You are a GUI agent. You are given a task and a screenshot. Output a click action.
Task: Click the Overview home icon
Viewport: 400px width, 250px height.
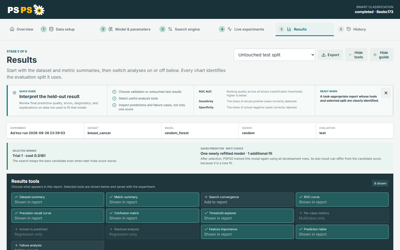tap(12, 29)
